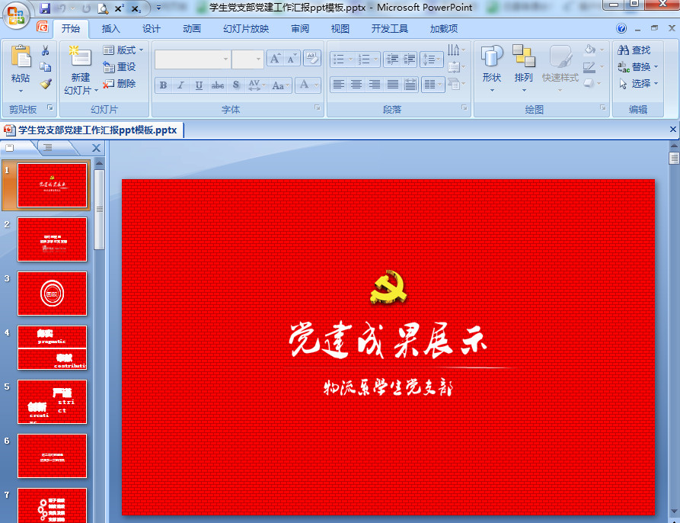Screen dimensions: 680x523
Task: Open the 插入 ribbon tab
Action: pos(110,29)
